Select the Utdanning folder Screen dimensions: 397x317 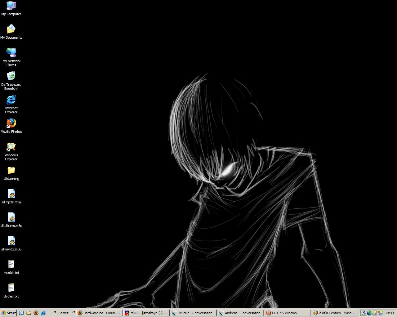[x=11, y=173]
